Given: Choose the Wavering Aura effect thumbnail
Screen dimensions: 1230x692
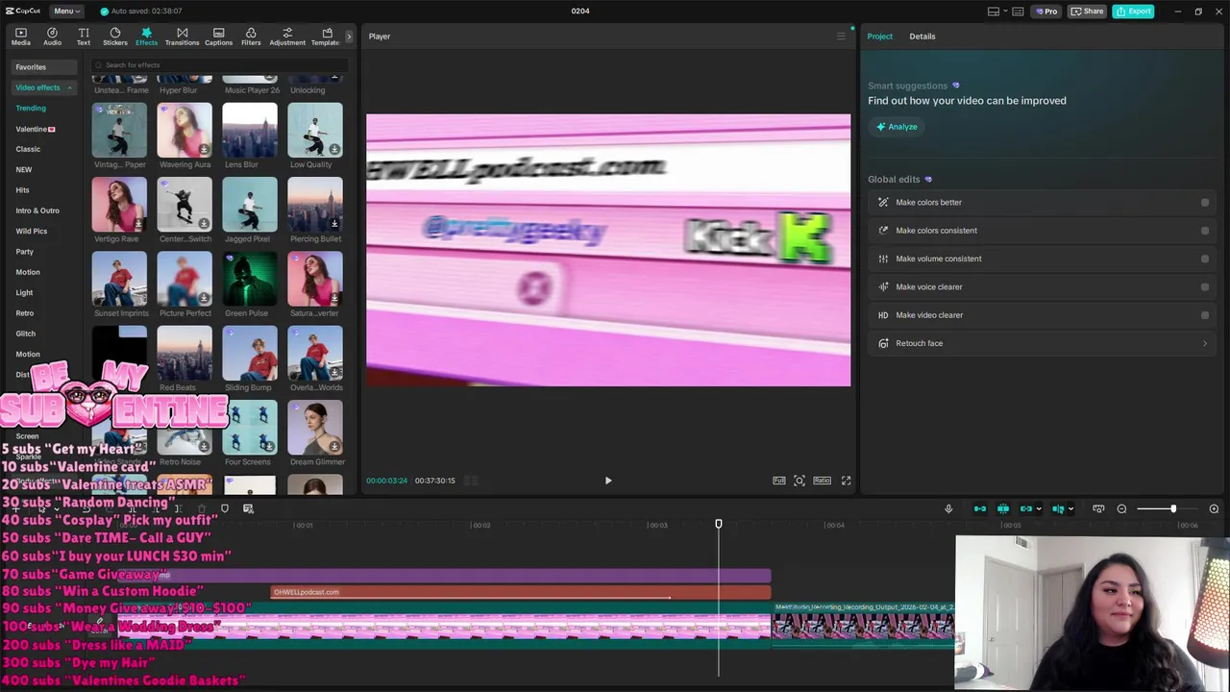Looking at the screenshot, I should click(184, 130).
